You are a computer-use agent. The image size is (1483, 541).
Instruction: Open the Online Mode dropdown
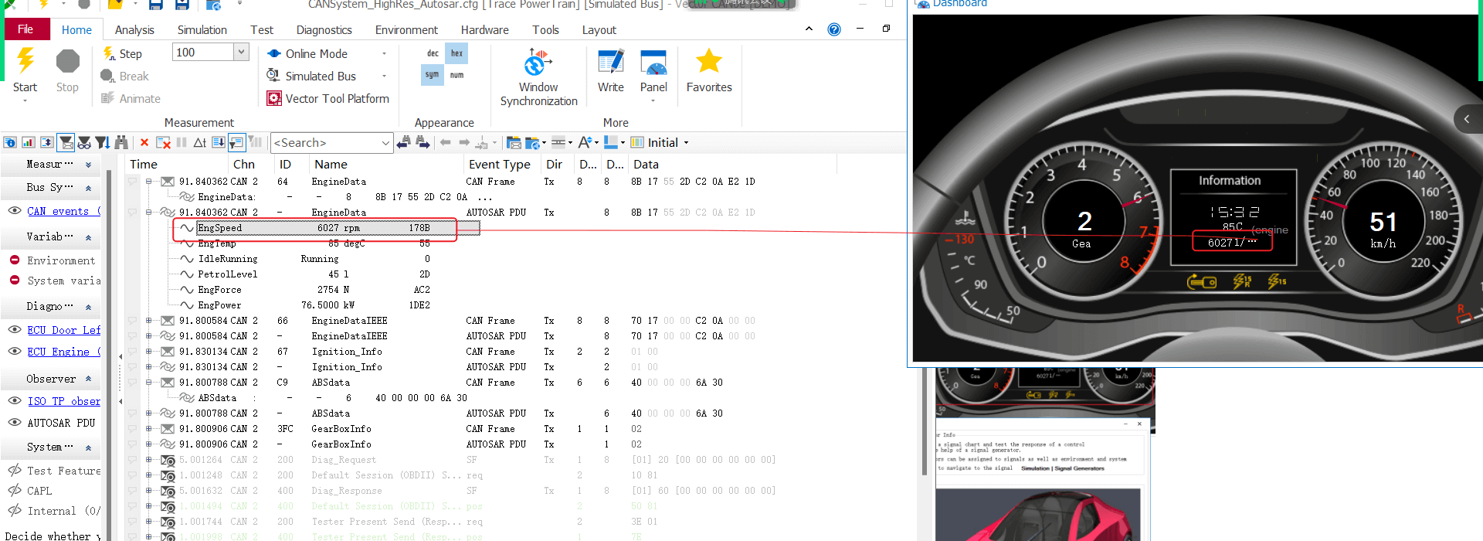[x=384, y=53]
